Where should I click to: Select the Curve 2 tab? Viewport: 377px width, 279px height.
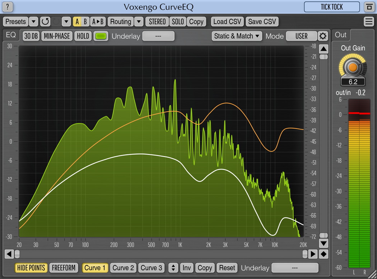coord(123,268)
